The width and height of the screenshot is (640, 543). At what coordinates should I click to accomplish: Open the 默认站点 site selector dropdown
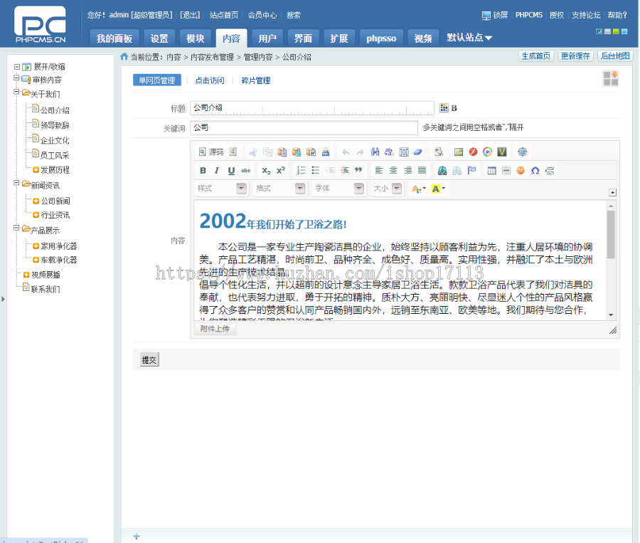click(x=470, y=38)
